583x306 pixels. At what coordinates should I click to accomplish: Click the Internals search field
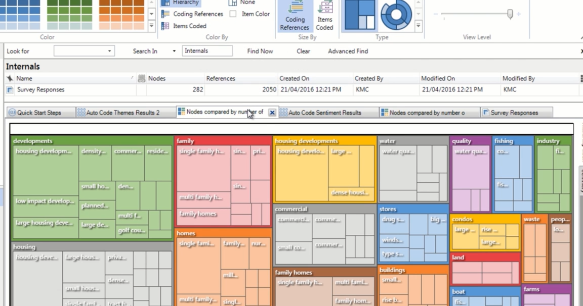click(x=207, y=51)
